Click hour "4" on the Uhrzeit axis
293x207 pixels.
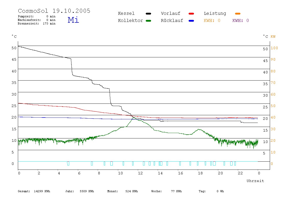coord(59,173)
